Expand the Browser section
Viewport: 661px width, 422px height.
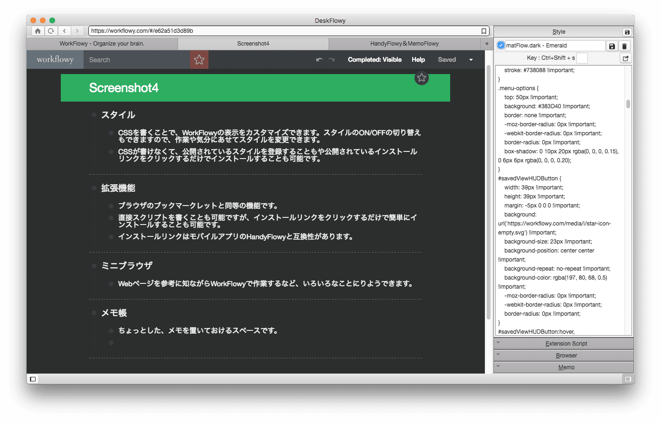(564, 356)
